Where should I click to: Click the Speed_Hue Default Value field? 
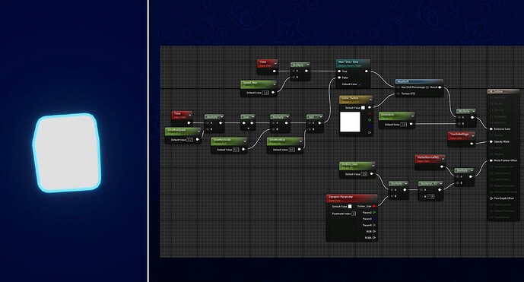click(x=265, y=93)
